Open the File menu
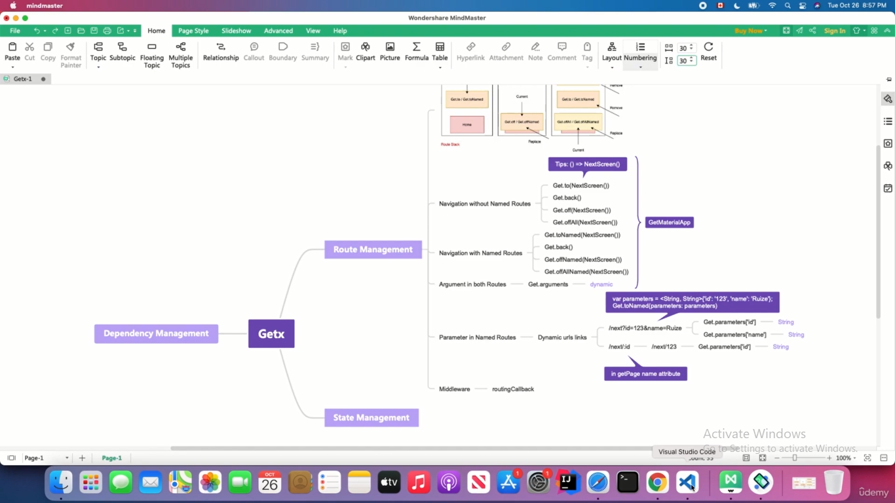 [14, 31]
